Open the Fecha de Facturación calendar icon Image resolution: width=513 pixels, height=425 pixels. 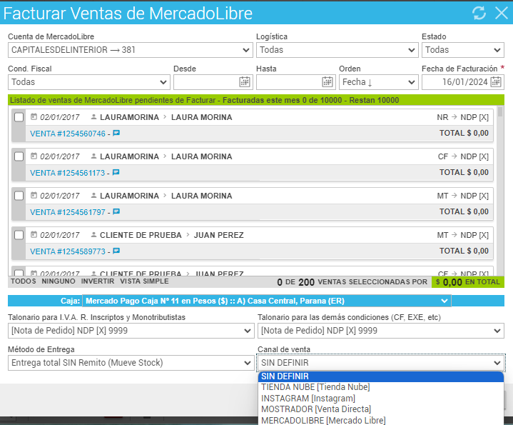click(x=496, y=82)
